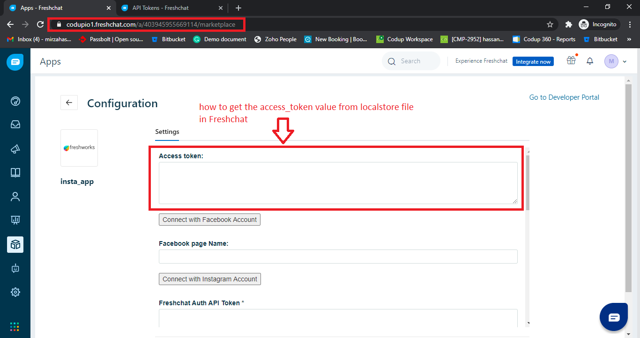The height and width of the screenshot is (338, 640).
Task: Select the Apps cube icon in sidebar
Action: pyautogui.click(x=15, y=244)
